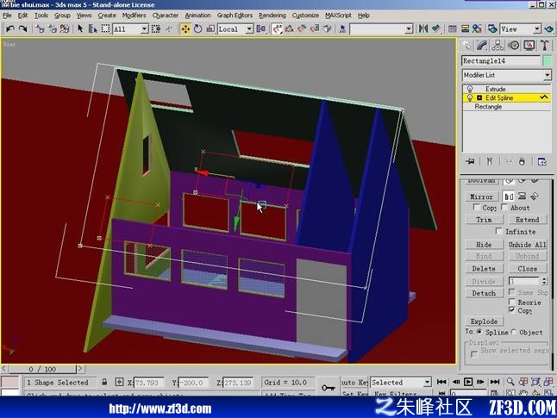Viewport: 557px width, 418px height.
Task: Click the object color swatch beside Rectangle14
Action: 547,60
